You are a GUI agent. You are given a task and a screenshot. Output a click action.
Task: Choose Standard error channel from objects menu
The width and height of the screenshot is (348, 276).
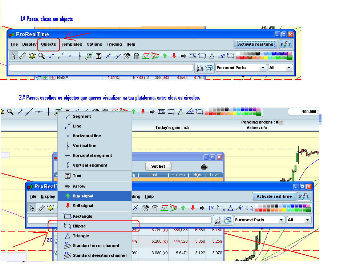(x=94, y=246)
